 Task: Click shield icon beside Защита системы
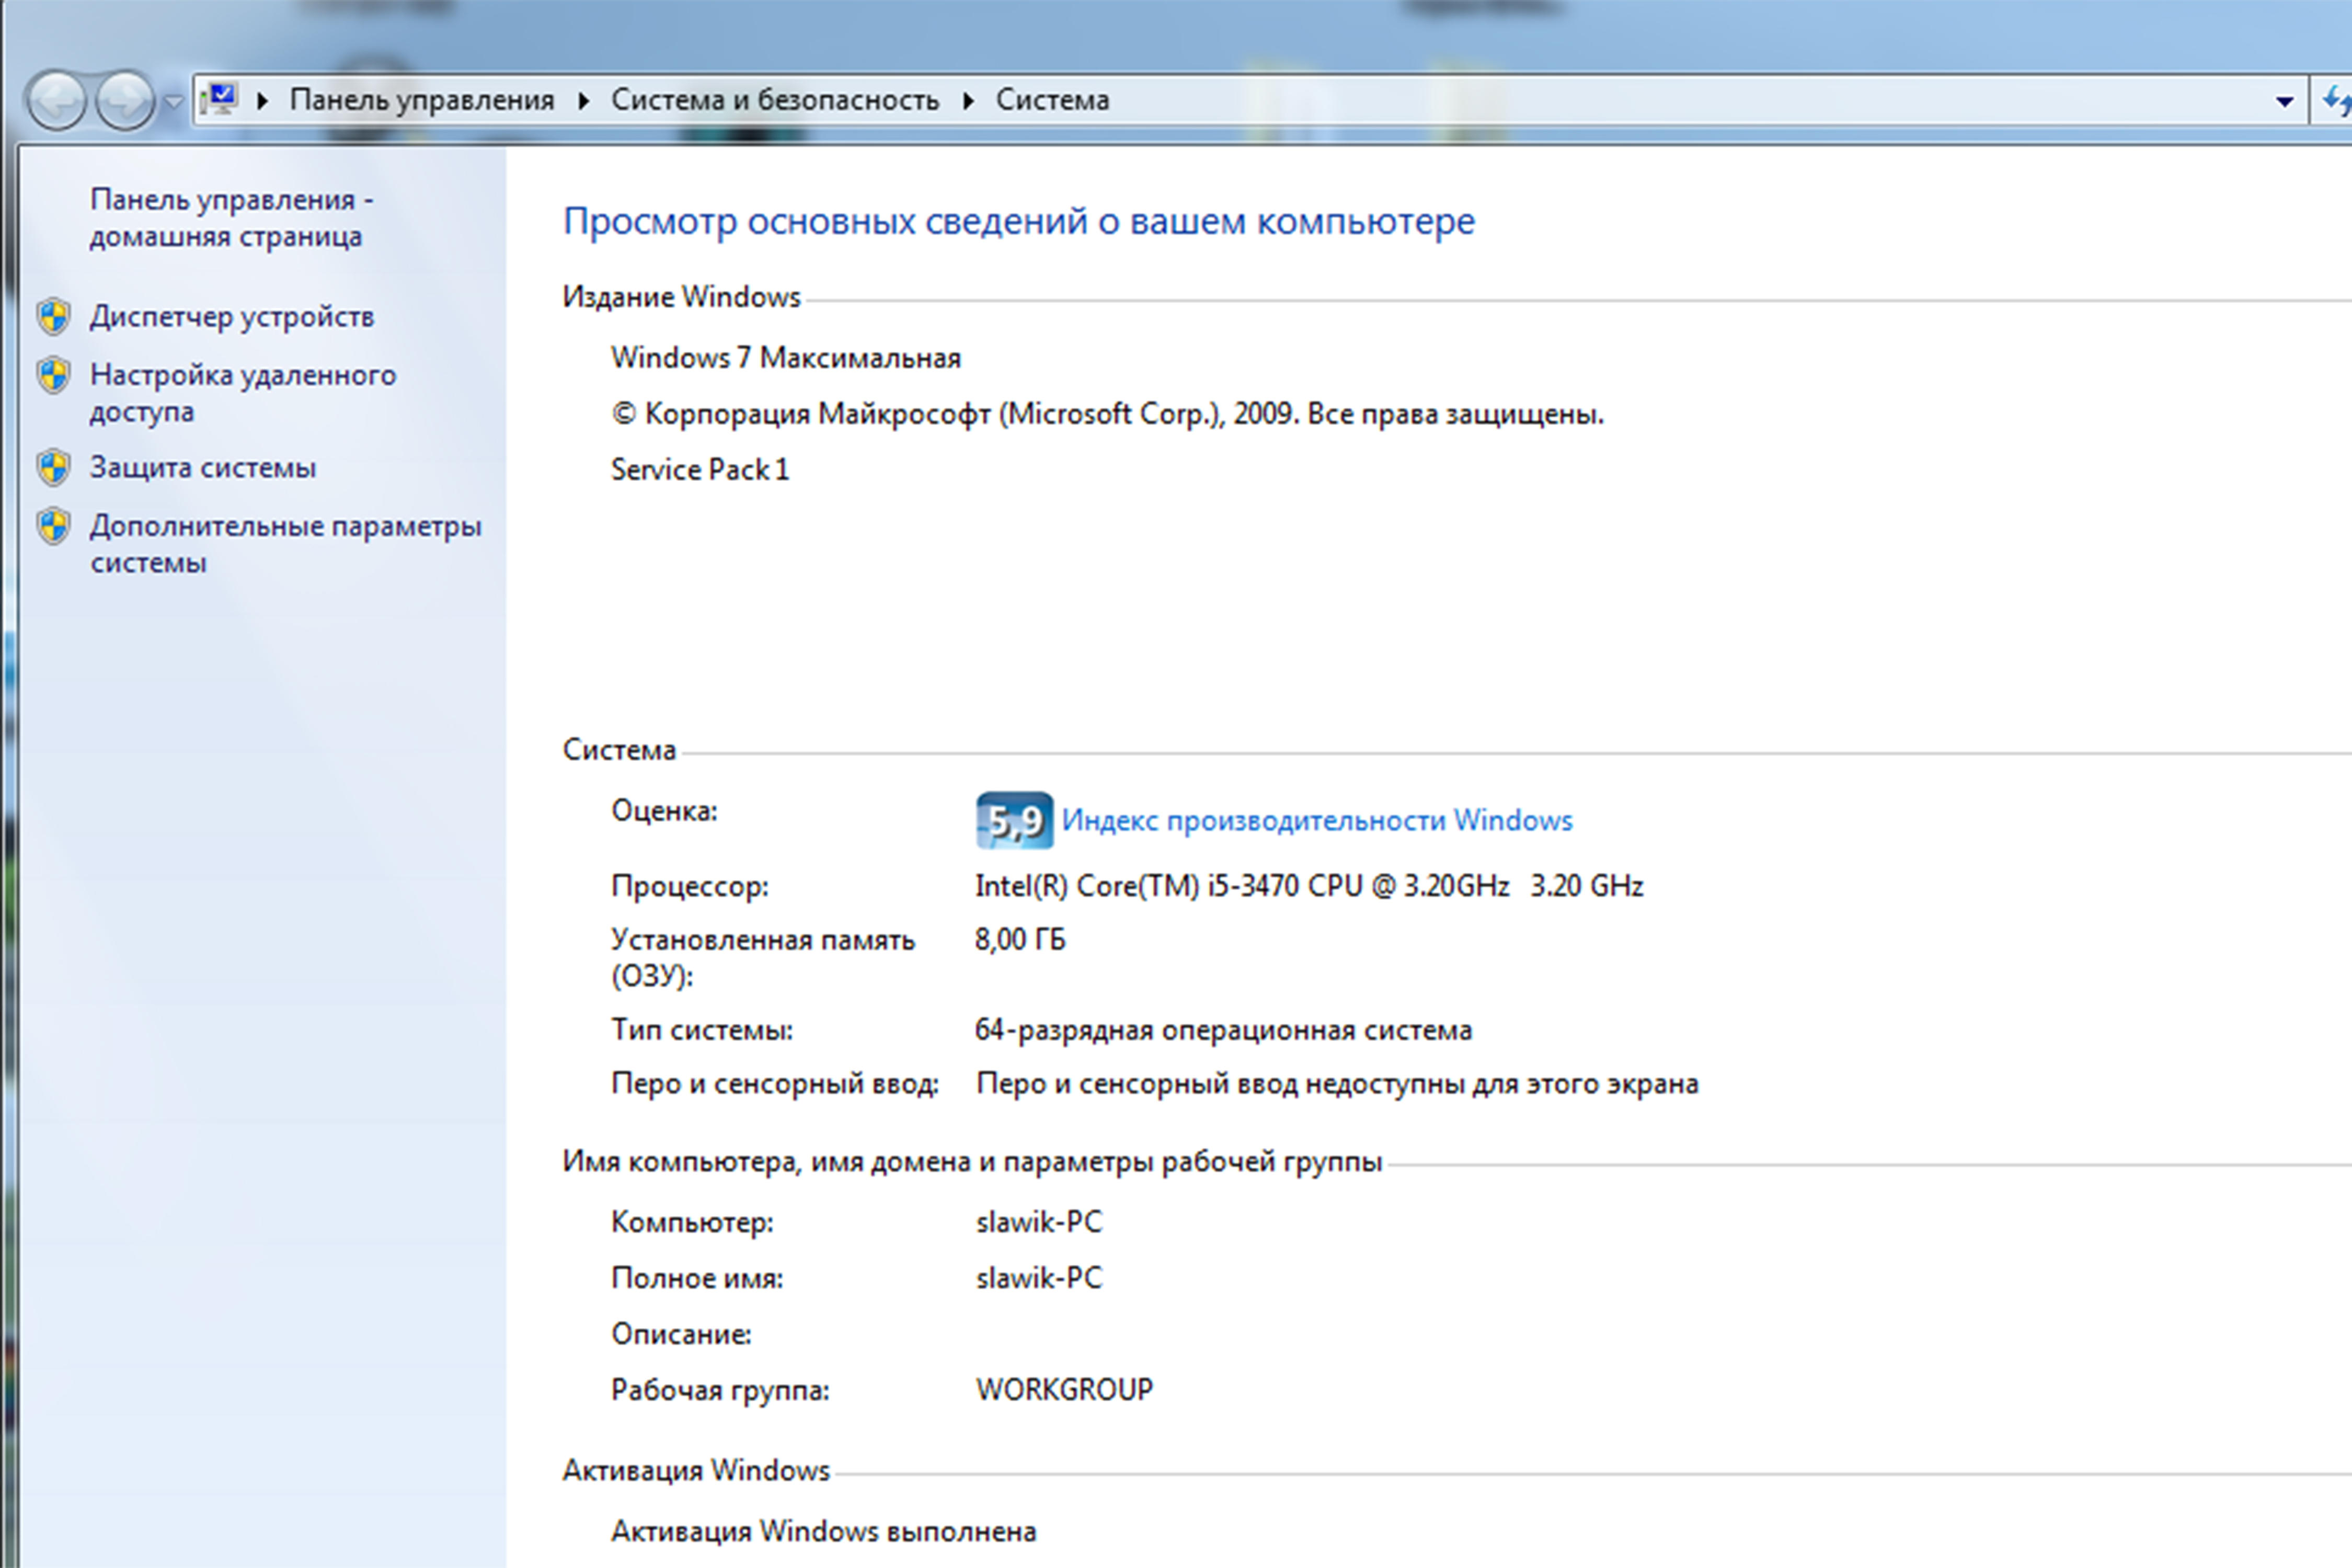pos(54,467)
